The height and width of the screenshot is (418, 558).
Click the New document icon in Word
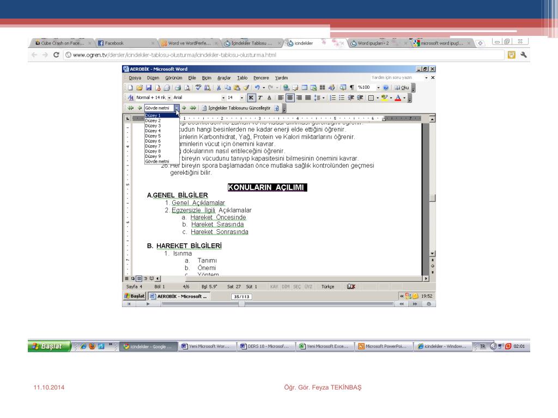click(130, 88)
